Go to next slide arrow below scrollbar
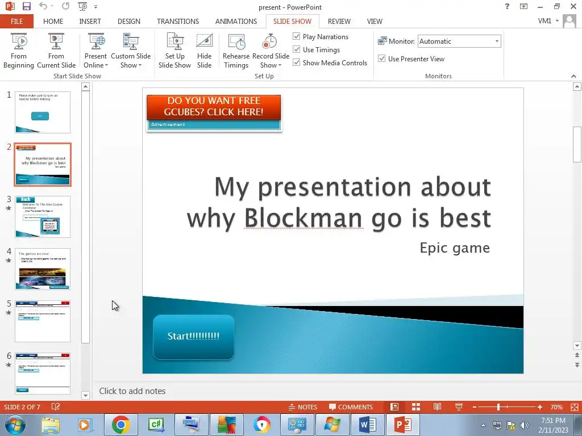The image size is (582, 436). pyautogui.click(x=577, y=365)
